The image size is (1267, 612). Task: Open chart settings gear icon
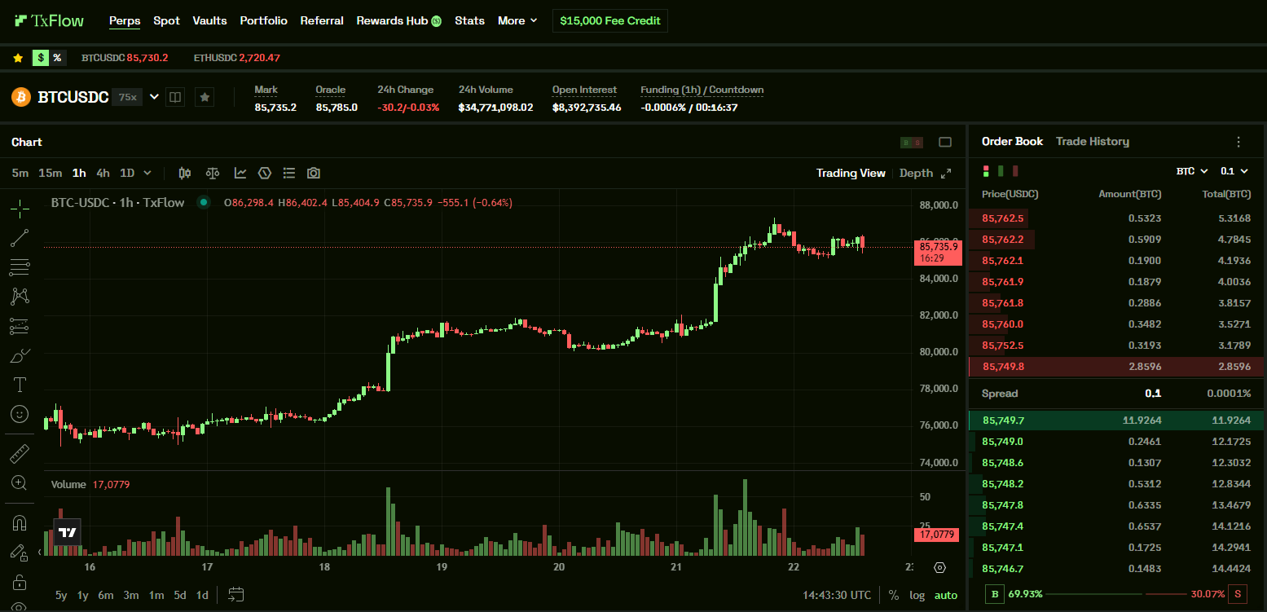[x=939, y=567]
